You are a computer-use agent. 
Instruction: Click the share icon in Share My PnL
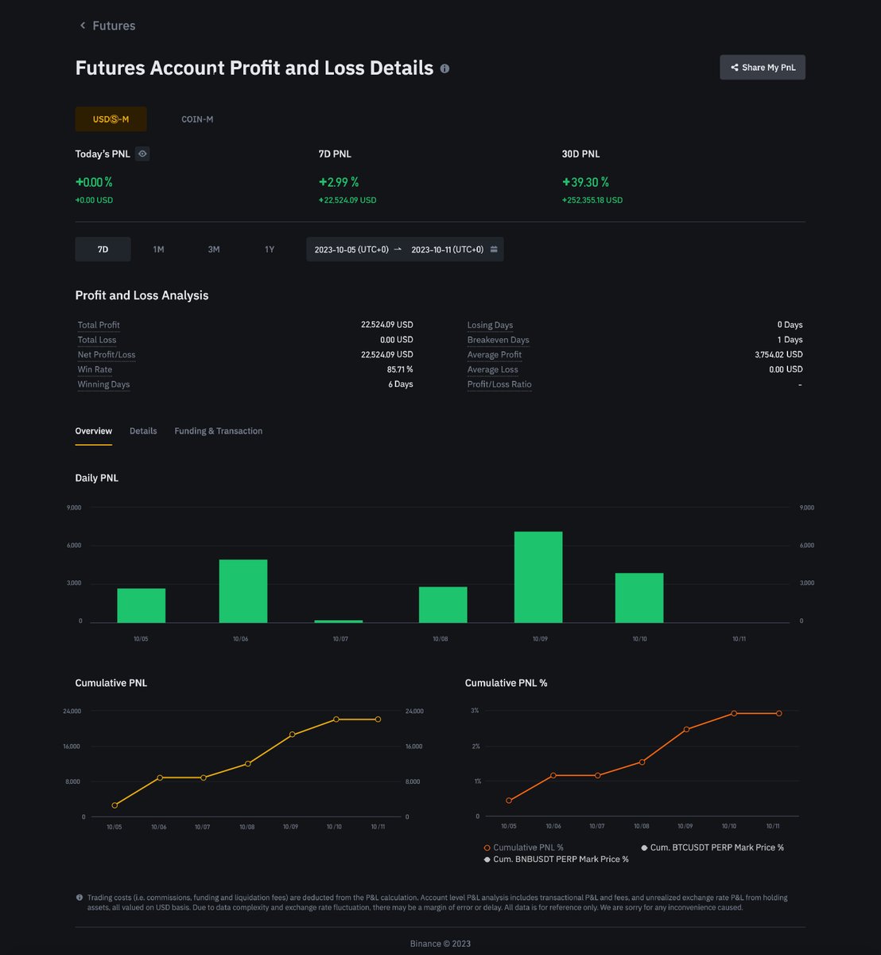click(x=734, y=68)
